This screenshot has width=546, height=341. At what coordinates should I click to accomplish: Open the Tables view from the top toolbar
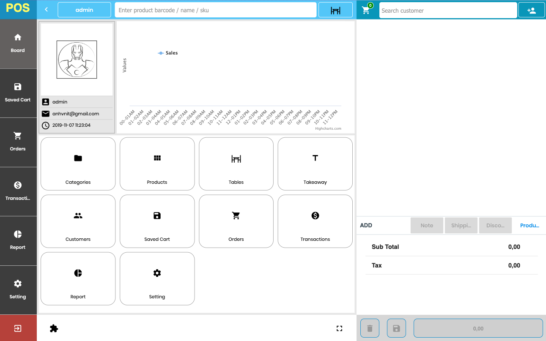point(335,9)
